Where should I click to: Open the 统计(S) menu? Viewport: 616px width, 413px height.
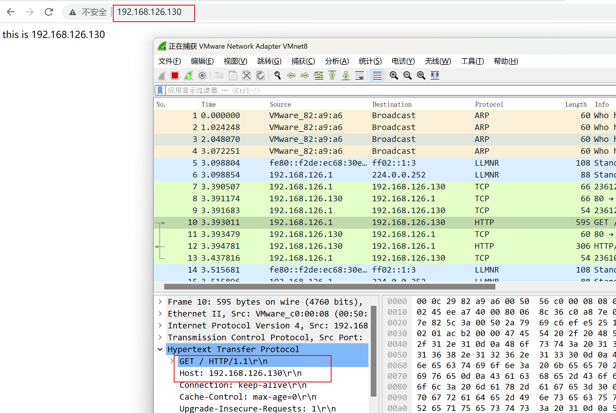click(370, 61)
